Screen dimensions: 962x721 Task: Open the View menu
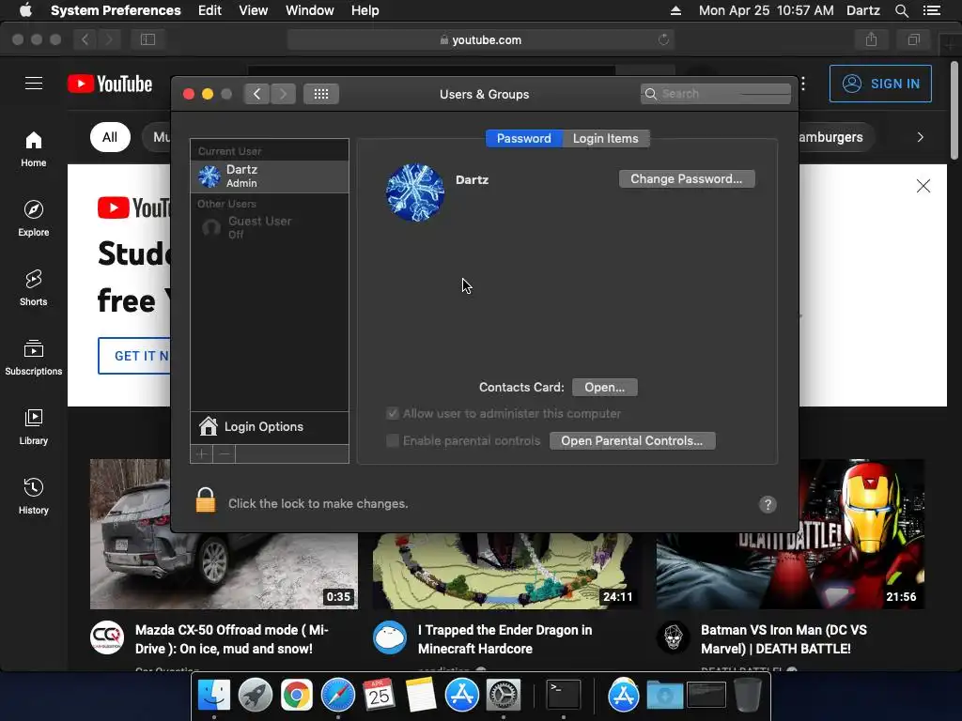[x=253, y=10]
